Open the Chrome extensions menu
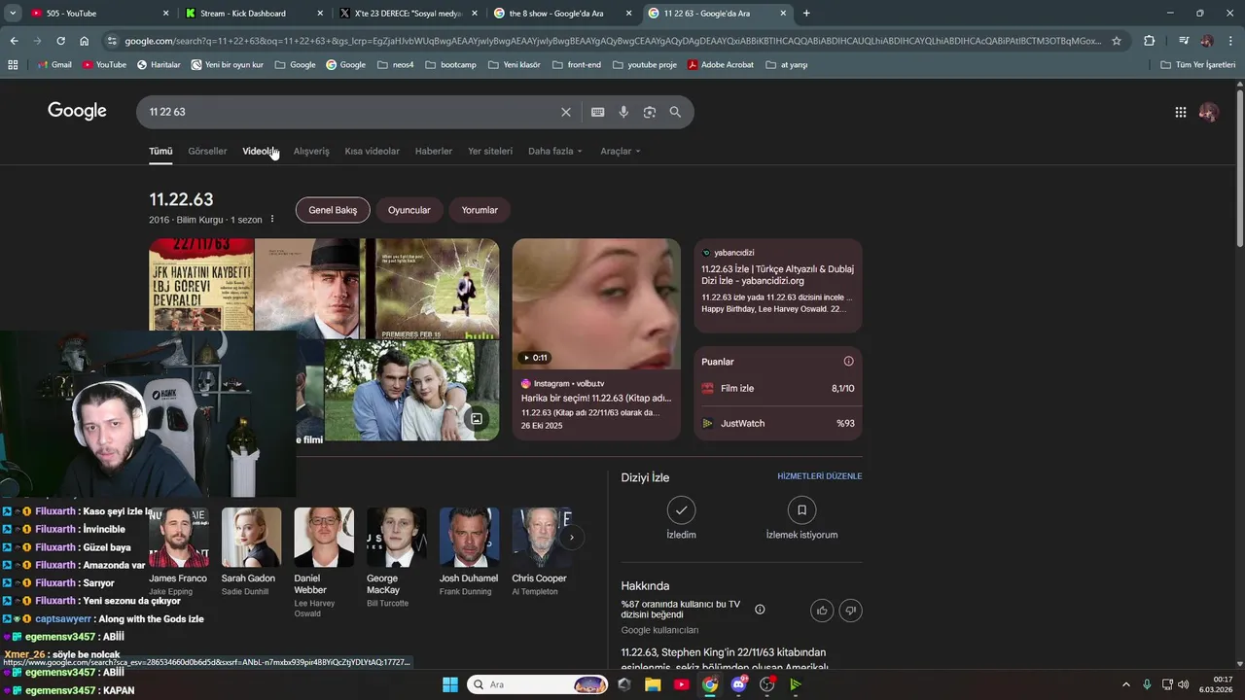This screenshot has width=1245, height=700. pyautogui.click(x=1149, y=41)
